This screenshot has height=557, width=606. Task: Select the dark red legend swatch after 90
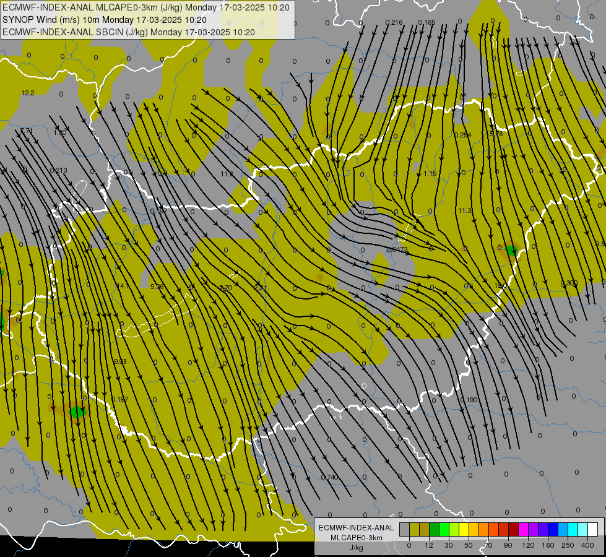(513, 529)
